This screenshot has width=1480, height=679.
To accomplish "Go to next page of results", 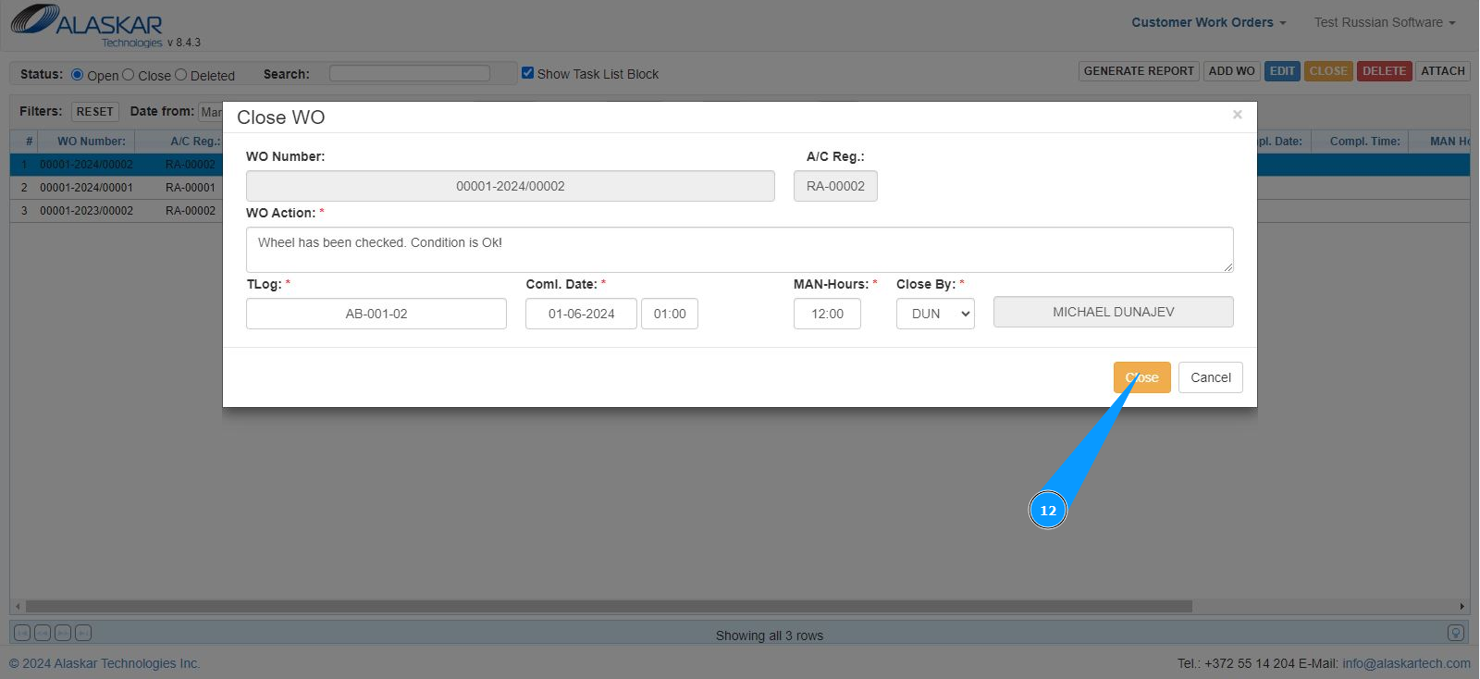I will click(x=63, y=634).
